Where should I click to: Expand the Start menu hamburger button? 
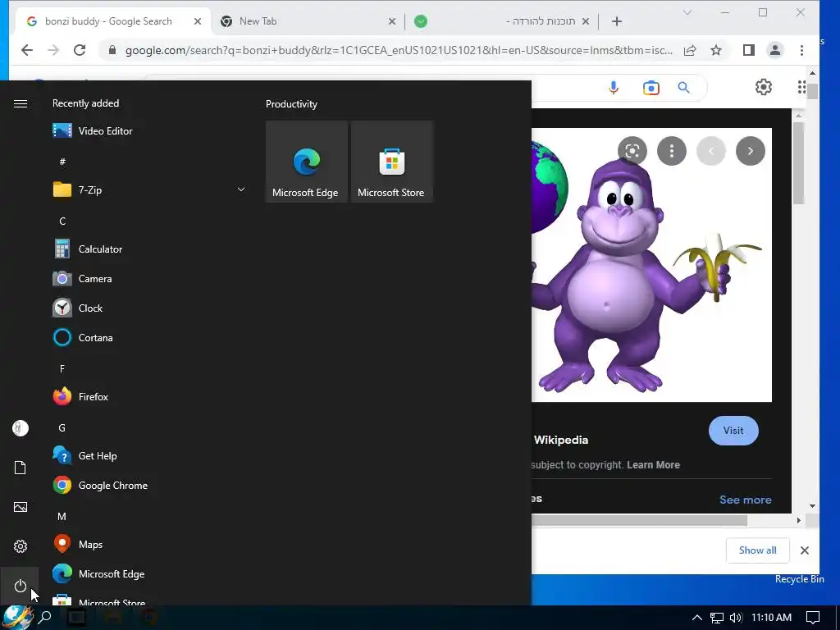21,103
